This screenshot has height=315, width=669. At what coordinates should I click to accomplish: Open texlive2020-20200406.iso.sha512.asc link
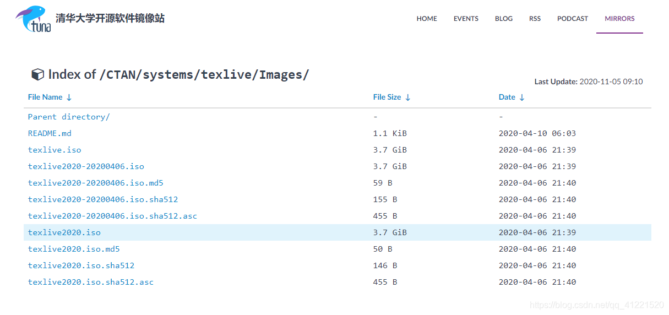pos(112,216)
